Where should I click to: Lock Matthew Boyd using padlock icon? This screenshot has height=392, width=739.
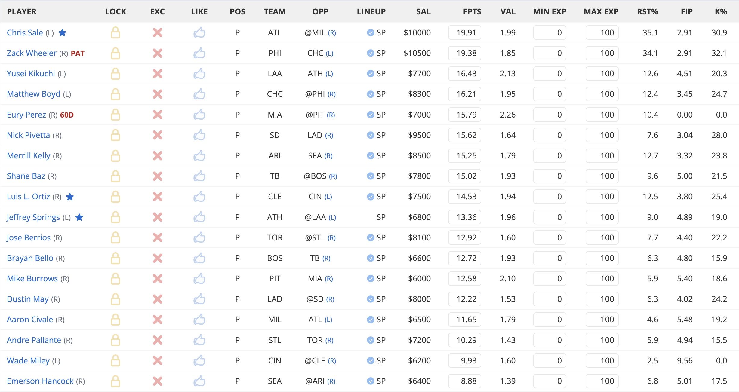pyautogui.click(x=115, y=94)
